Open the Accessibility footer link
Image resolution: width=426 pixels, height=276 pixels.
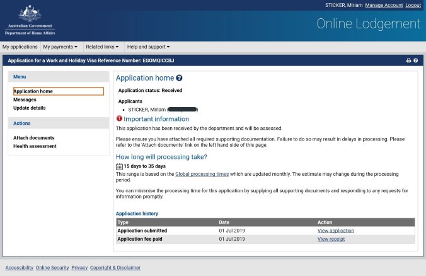click(x=20, y=268)
